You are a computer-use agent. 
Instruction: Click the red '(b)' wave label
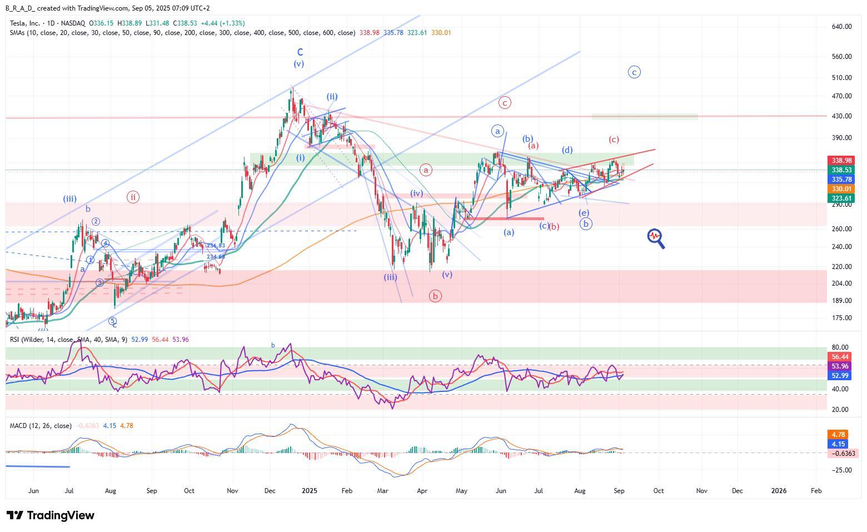tap(554, 227)
